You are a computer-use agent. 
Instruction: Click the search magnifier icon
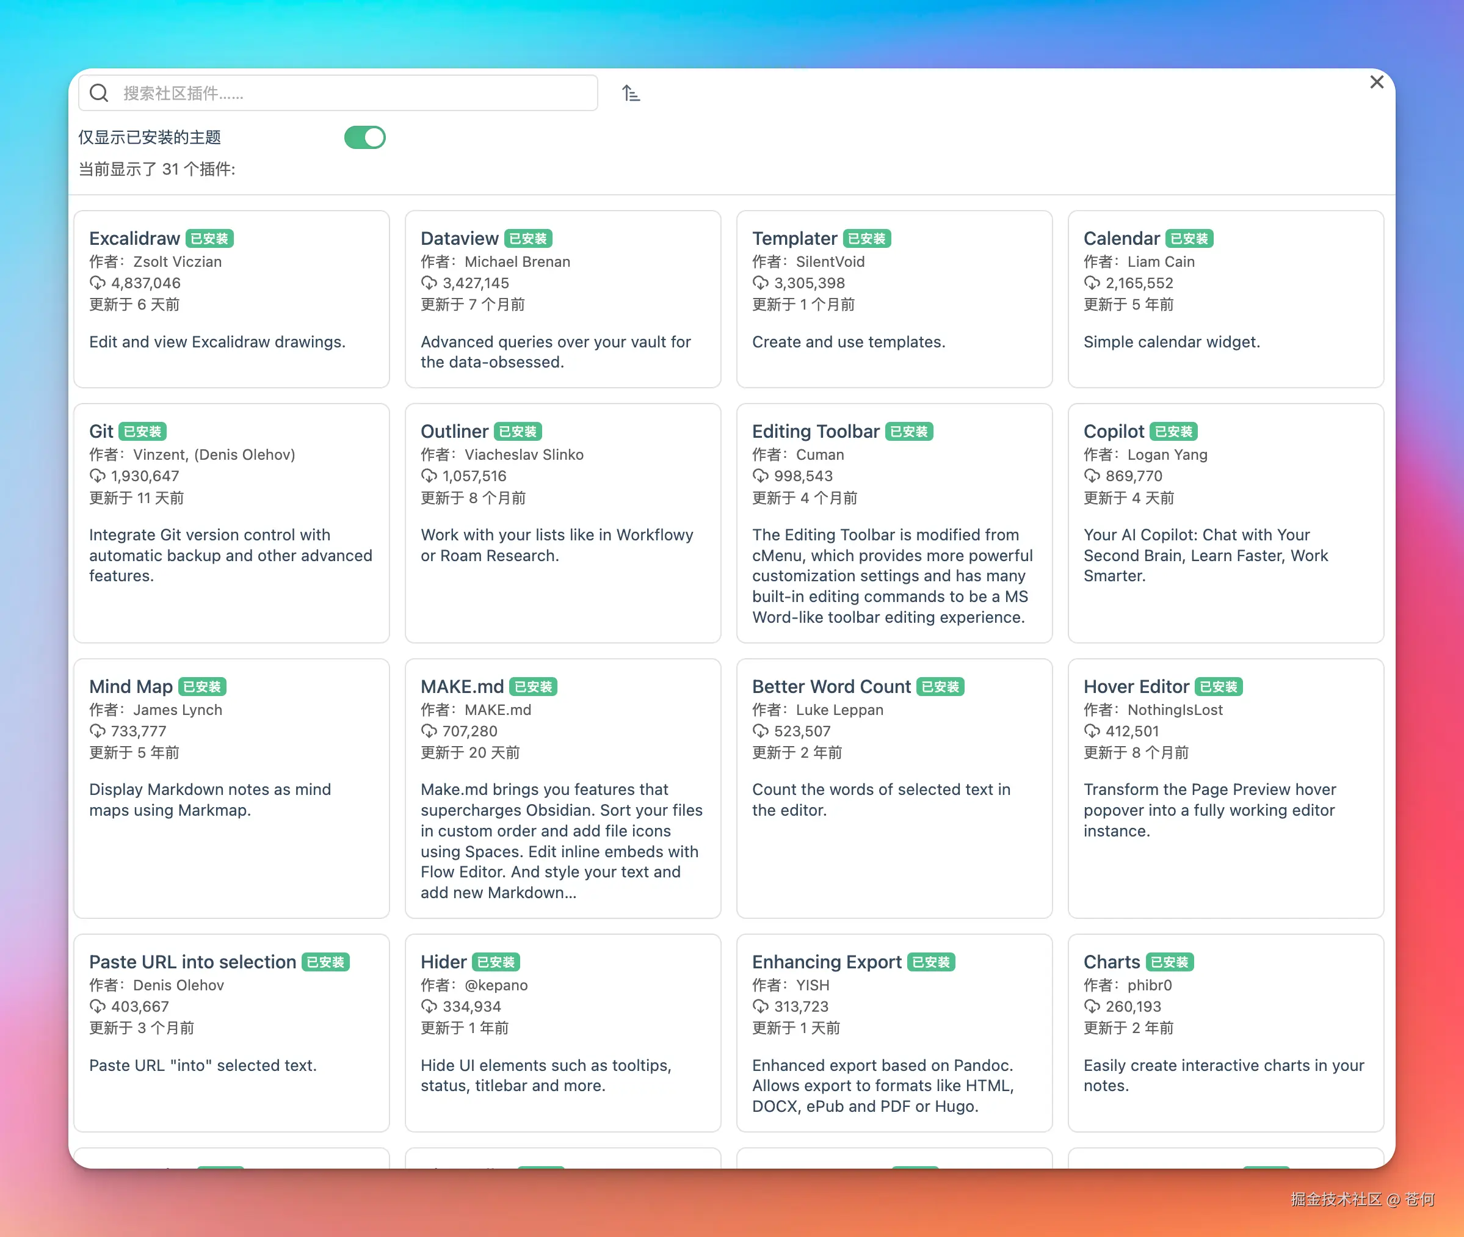(99, 93)
